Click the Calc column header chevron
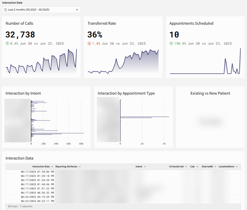The height and width of the screenshot is (210, 247). pyautogui.click(x=197, y=167)
